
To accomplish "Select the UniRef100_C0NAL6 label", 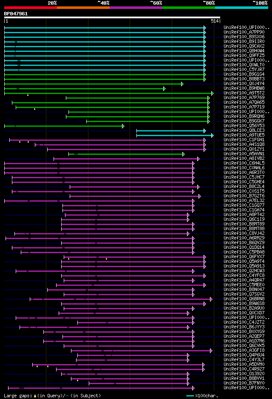I will (x=244, y=168).
